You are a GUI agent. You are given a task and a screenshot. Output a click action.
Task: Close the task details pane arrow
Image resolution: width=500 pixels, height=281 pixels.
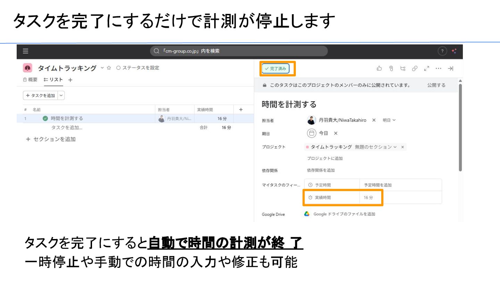click(x=450, y=68)
